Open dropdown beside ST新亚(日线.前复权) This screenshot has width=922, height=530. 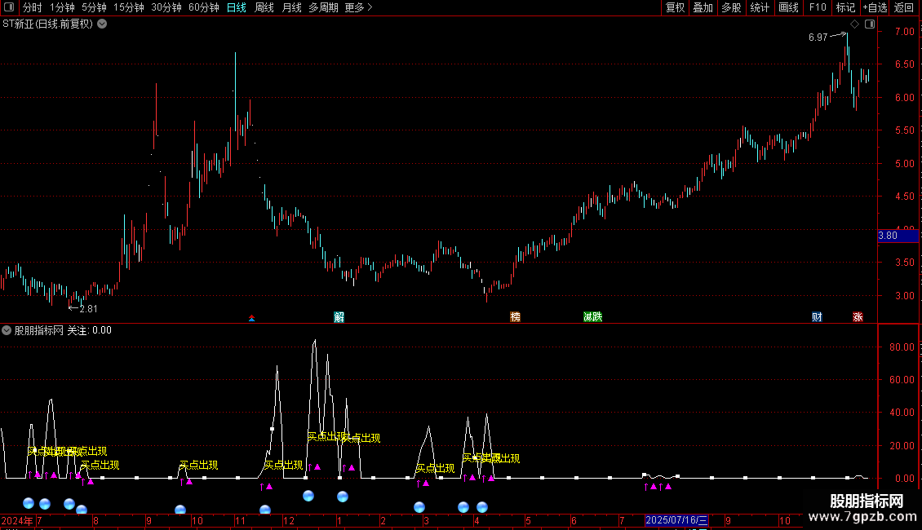[x=102, y=24]
